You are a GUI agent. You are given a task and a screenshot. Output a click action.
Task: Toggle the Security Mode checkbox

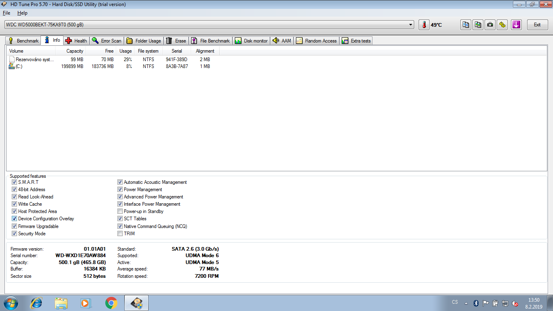[x=15, y=234]
